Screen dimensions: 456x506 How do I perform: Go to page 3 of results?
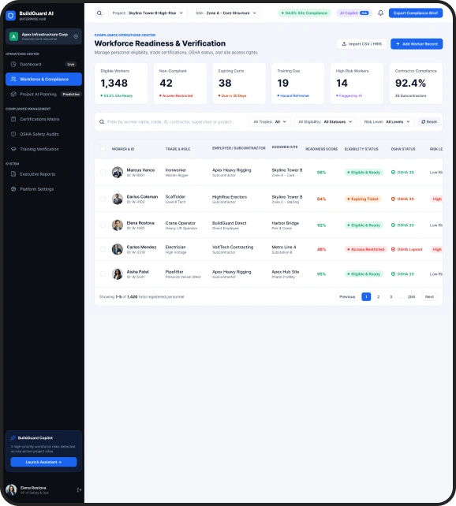tap(391, 296)
